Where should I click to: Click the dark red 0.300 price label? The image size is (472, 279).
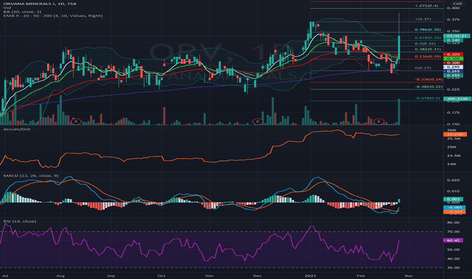point(453,63)
